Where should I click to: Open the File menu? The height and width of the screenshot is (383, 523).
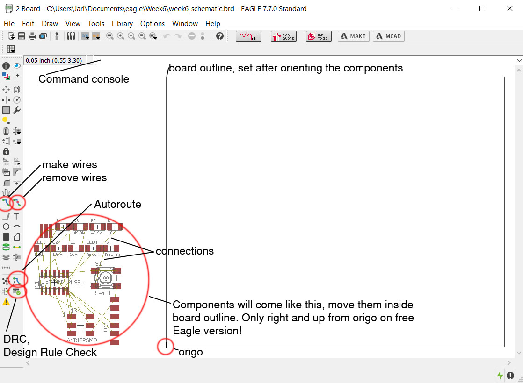(9, 24)
